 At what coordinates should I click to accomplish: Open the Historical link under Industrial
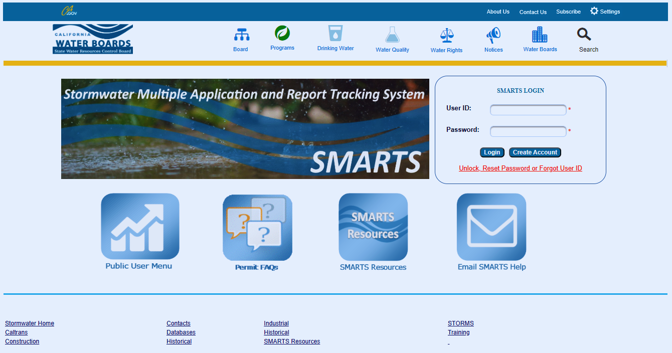[276, 332]
